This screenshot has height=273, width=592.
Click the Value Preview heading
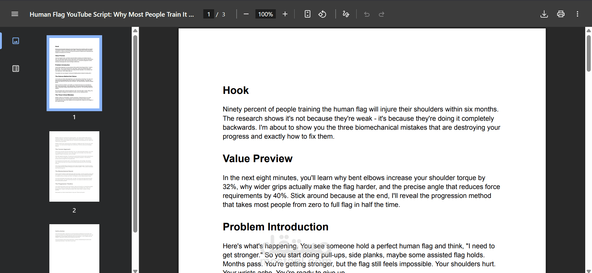tap(258, 158)
